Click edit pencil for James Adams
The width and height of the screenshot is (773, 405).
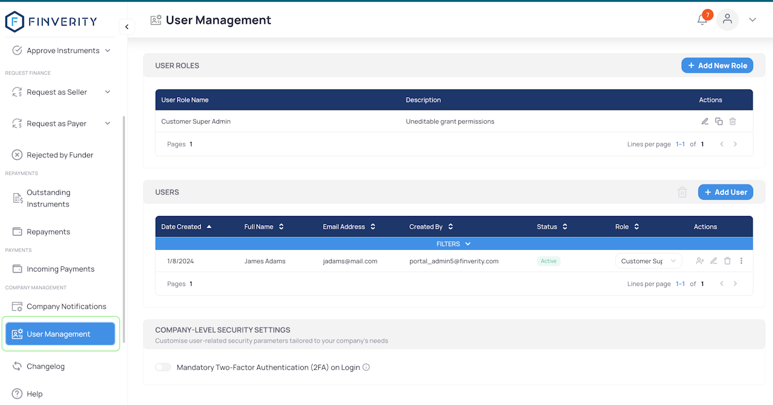714,261
